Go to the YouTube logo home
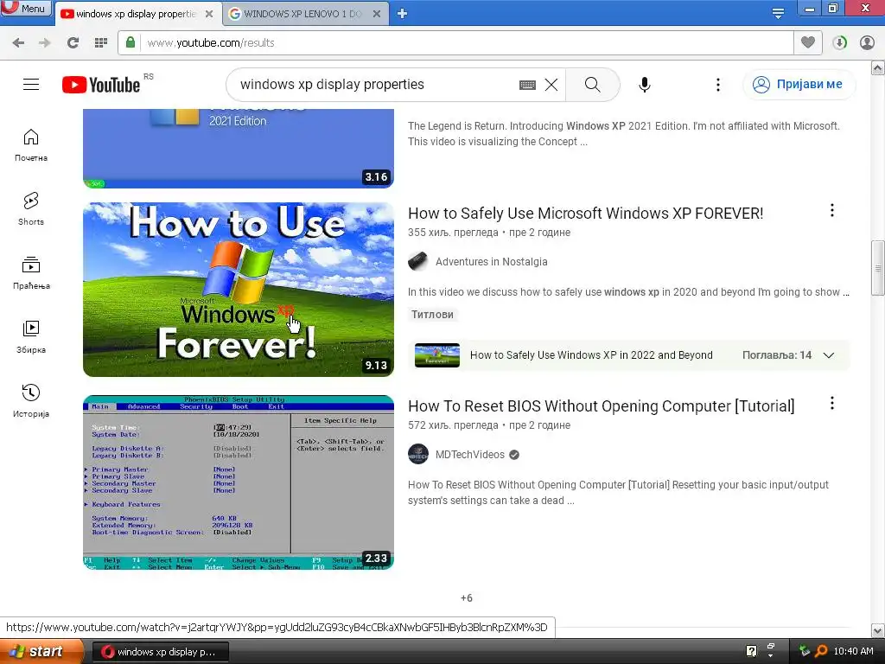 click(x=101, y=85)
